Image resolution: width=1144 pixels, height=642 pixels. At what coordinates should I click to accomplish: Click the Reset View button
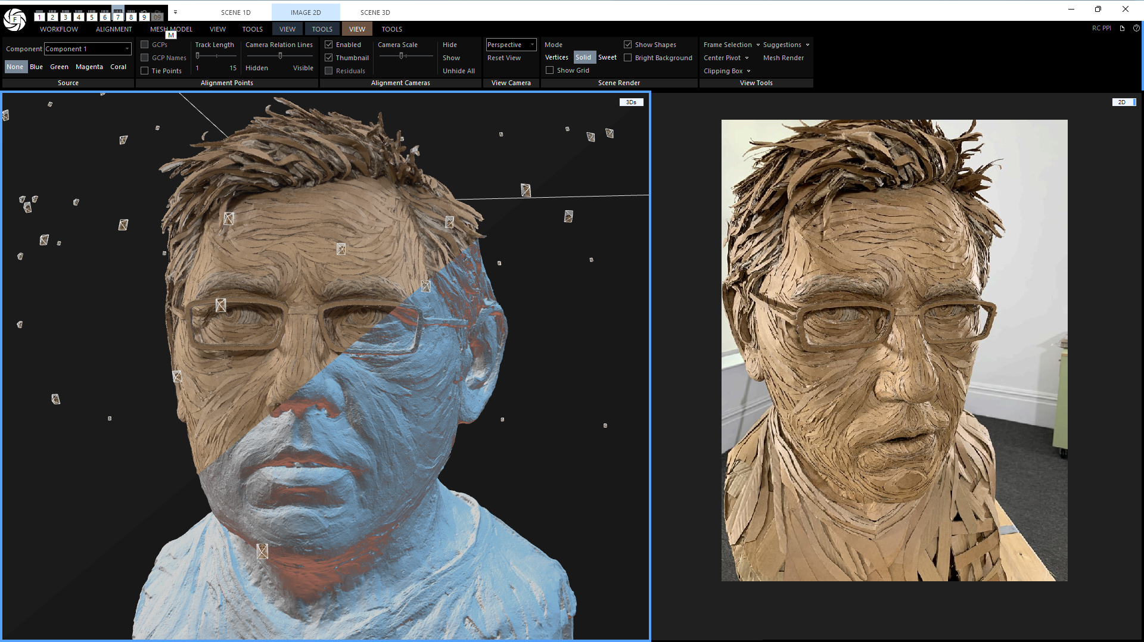pos(503,57)
